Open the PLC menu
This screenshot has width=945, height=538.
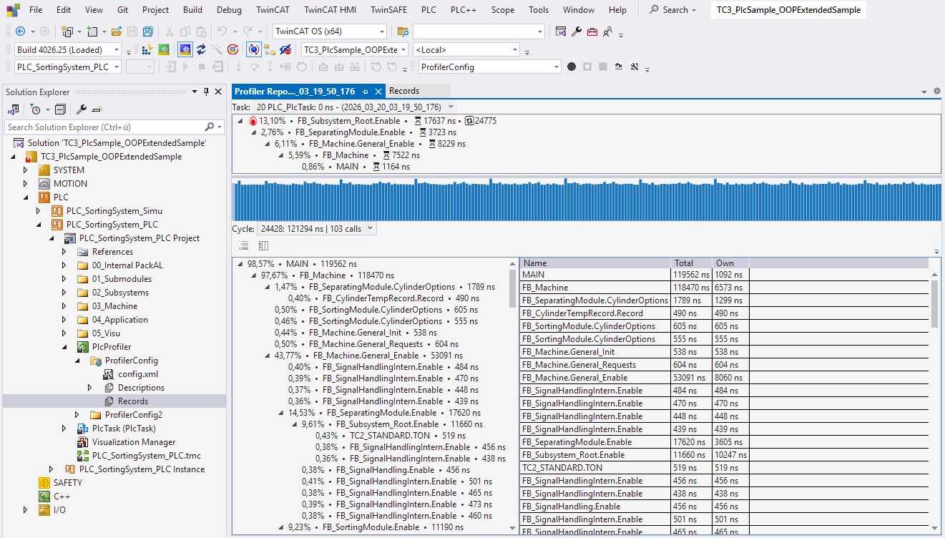pyautogui.click(x=429, y=10)
